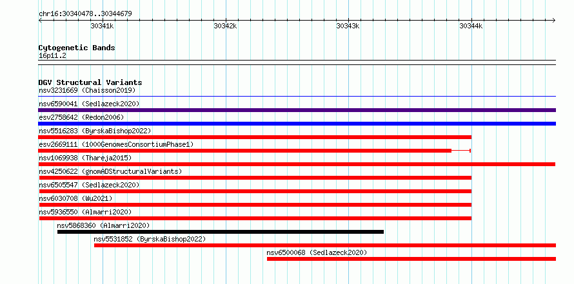Screen dimensions: 574x284
Task: Click the right arrowhead of the ruler
Action: 554,20
